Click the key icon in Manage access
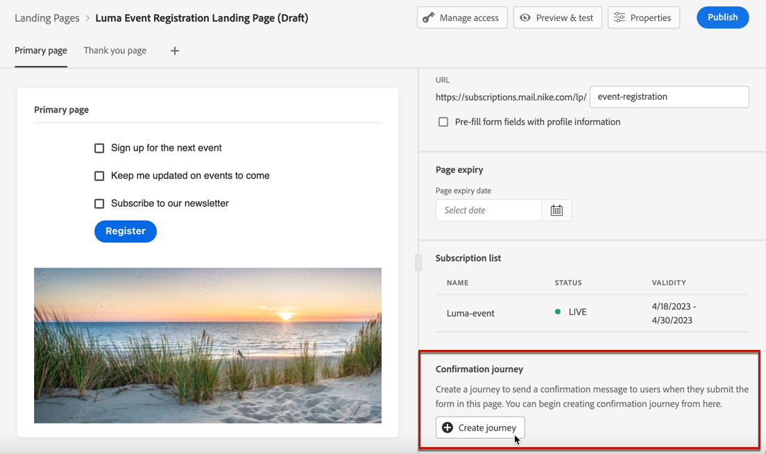The image size is (766, 454). pyautogui.click(x=429, y=18)
